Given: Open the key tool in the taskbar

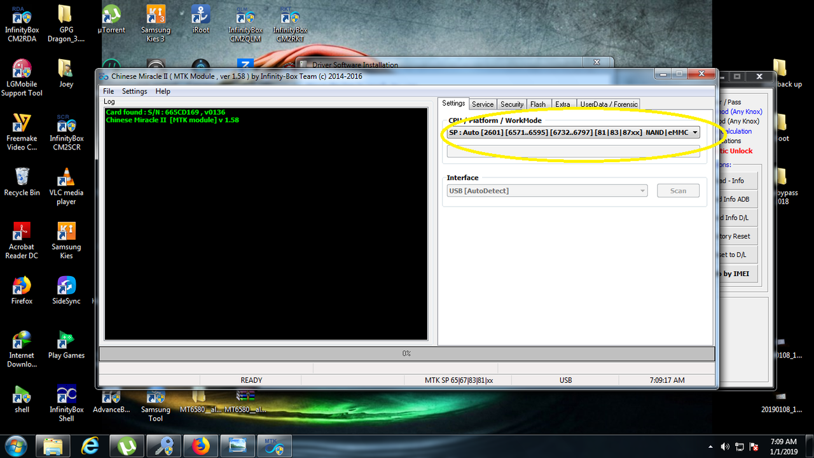Looking at the screenshot, I should (x=163, y=446).
